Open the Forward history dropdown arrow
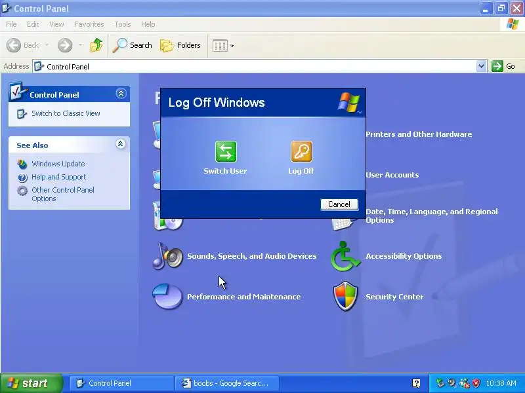This screenshot has width=525, height=393. 80,45
